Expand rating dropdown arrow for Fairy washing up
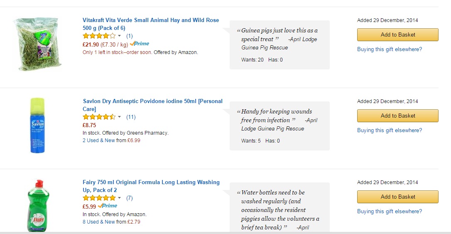 120,198
